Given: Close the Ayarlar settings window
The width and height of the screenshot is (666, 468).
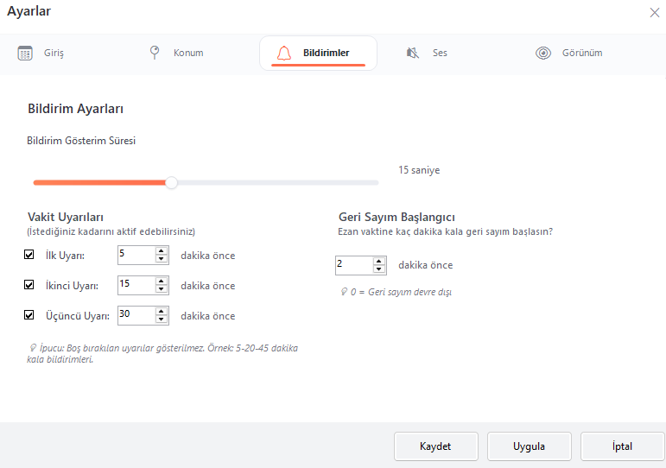Looking at the screenshot, I should pos(654,12).
